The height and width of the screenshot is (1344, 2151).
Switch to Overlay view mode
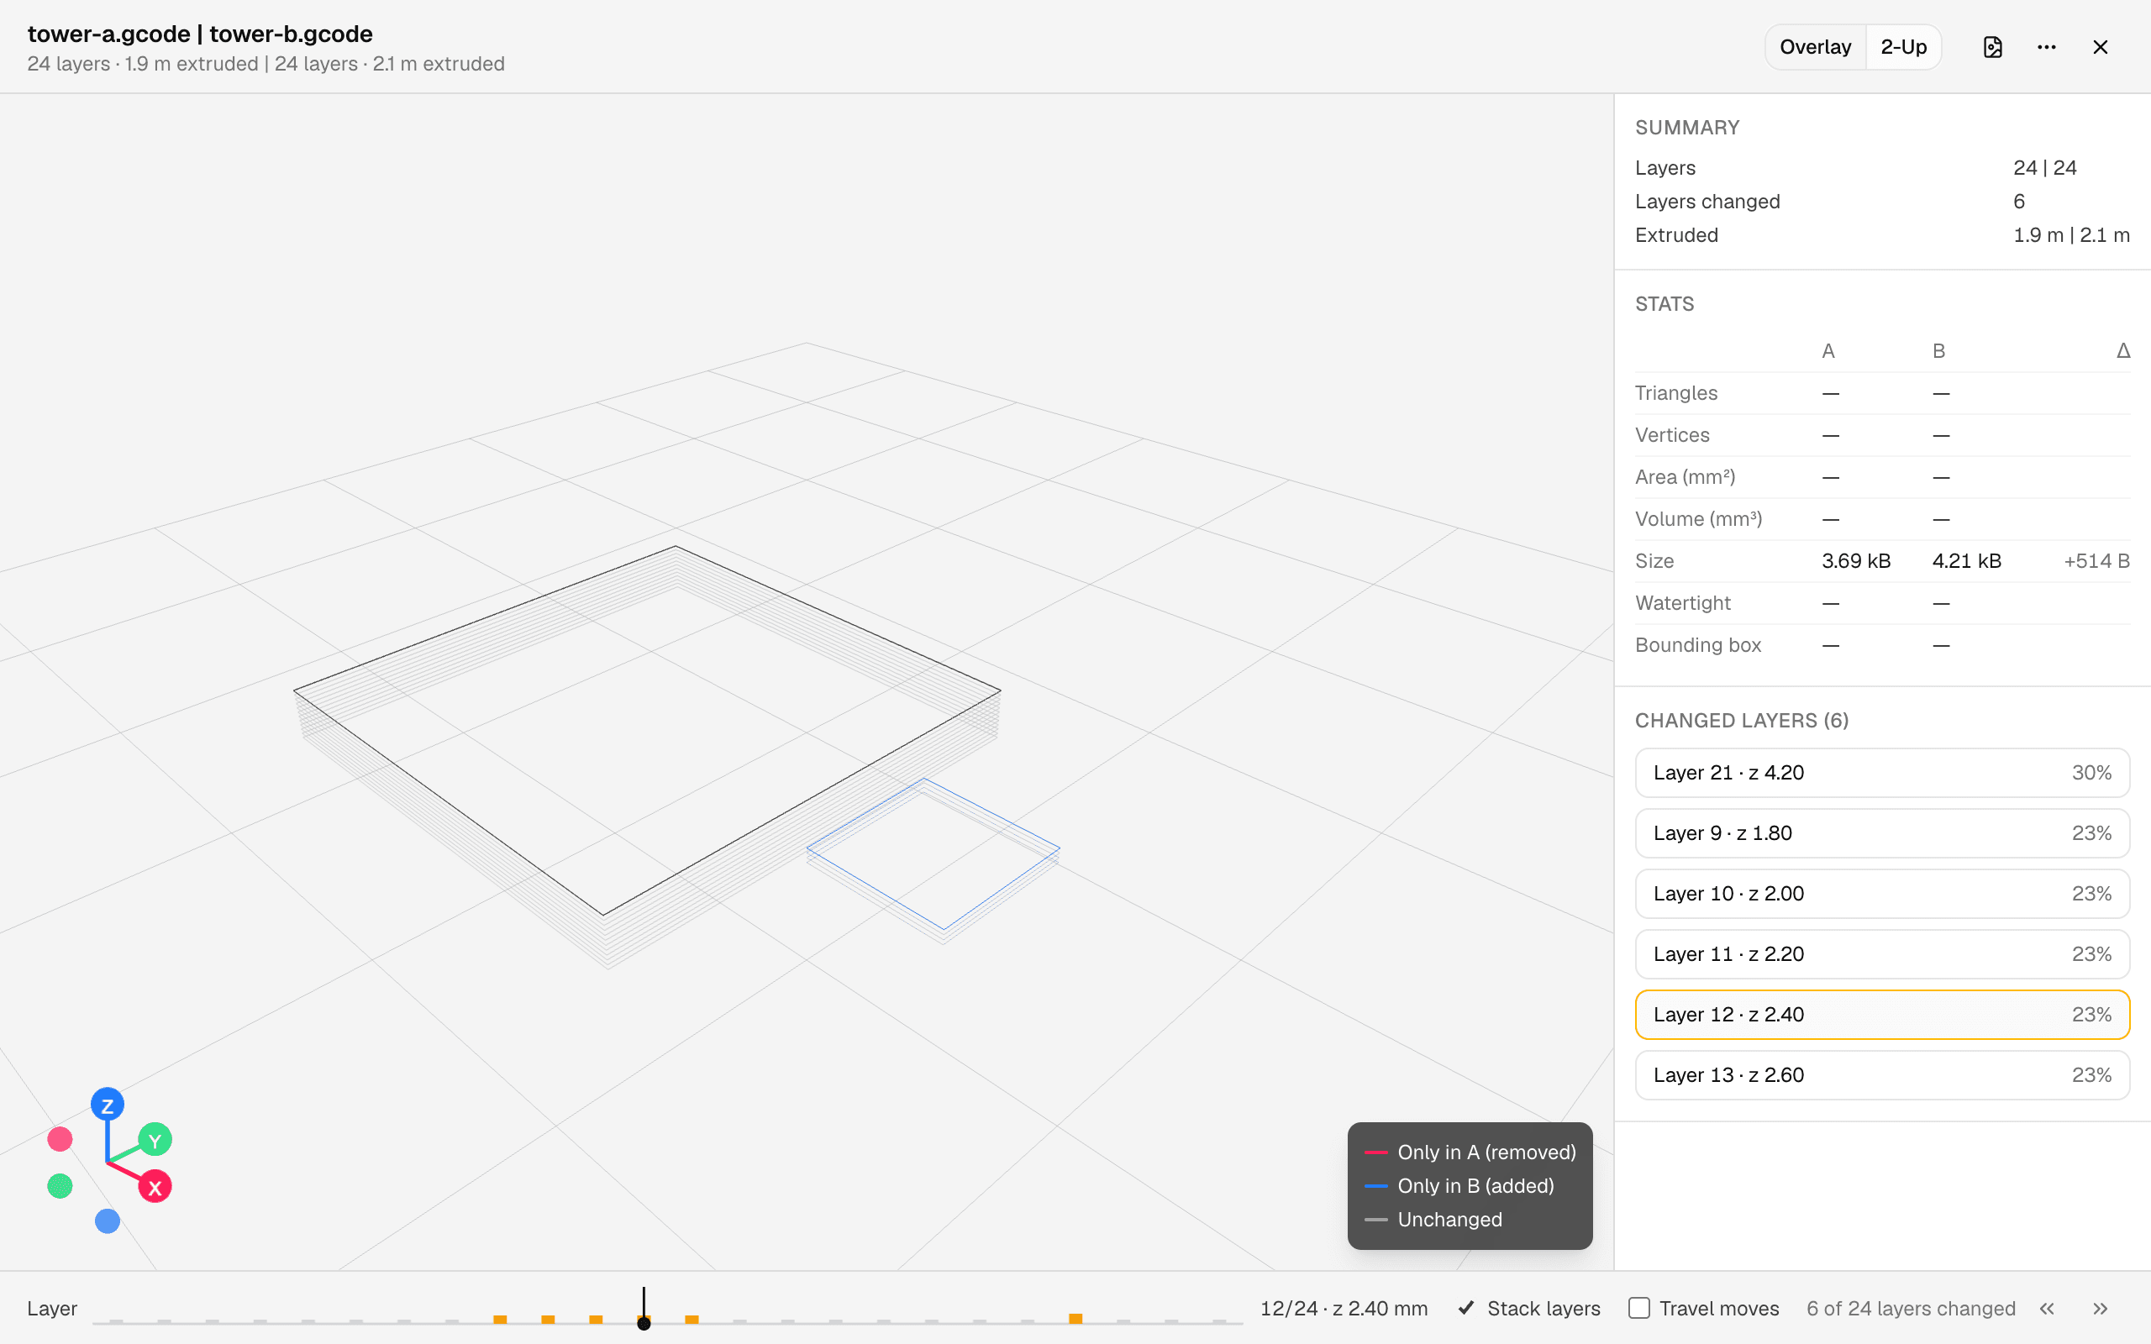[1815, 47]
